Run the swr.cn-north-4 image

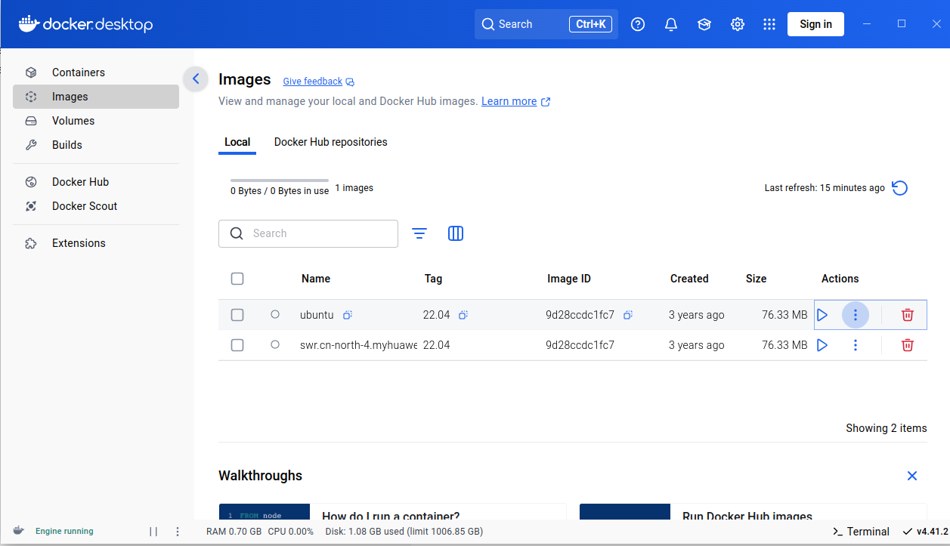click(x=822, y=345)
